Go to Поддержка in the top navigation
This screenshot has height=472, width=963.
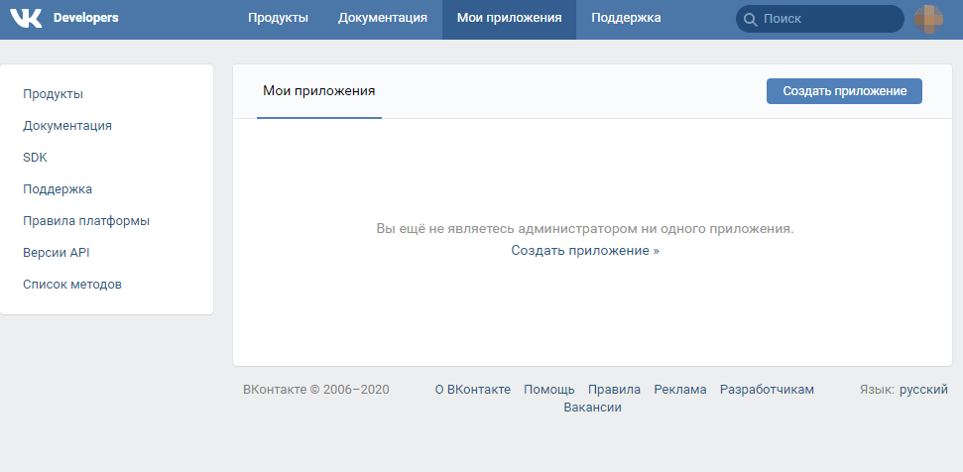coord(626,18)
